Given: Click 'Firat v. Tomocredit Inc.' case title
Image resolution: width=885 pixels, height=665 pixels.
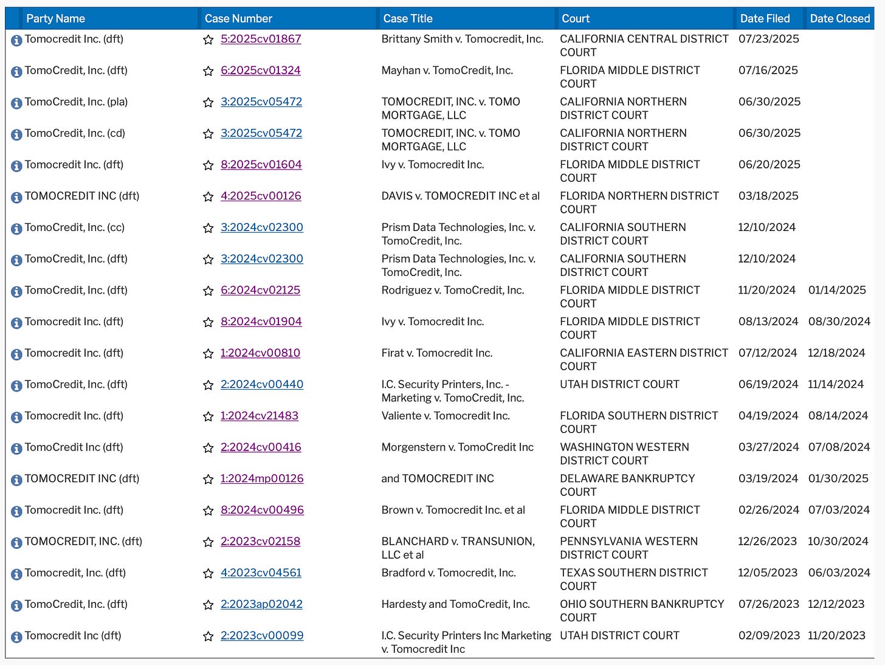Looking at the screenshot, I should (437, 353).
